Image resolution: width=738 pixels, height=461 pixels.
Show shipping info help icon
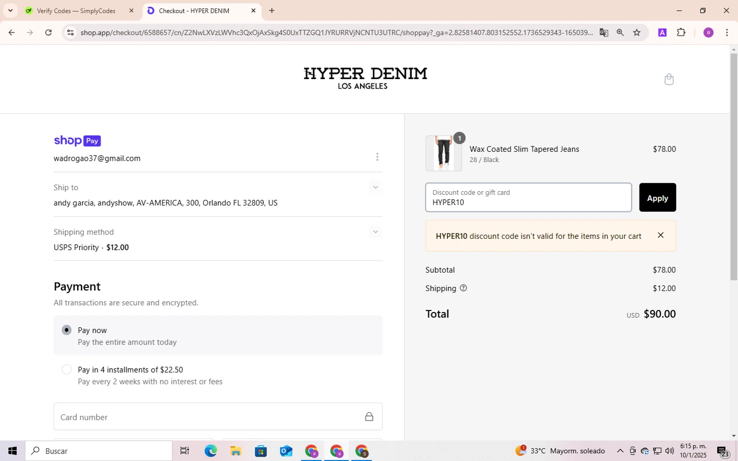(x=463, y=288)
